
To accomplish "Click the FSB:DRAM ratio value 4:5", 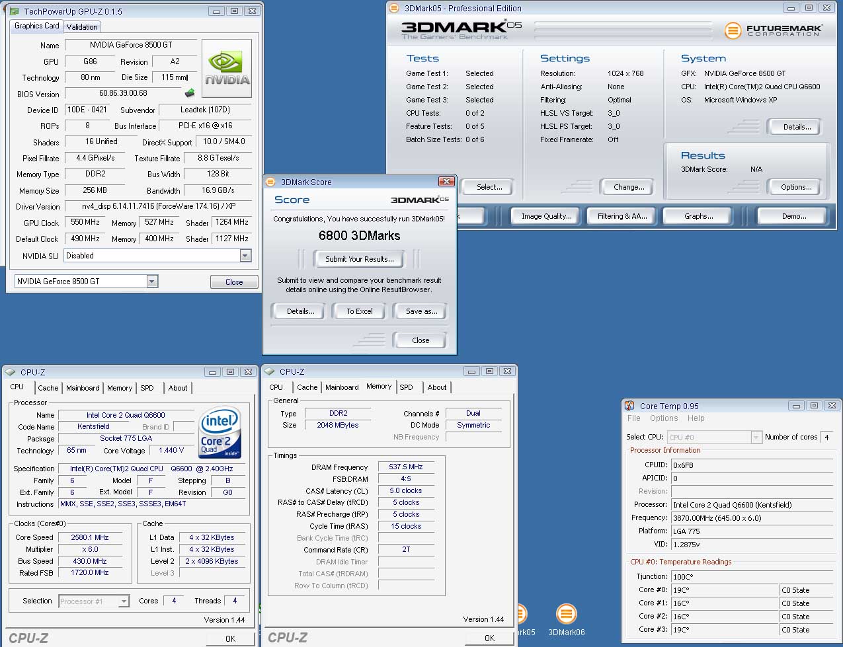I will tap(406, 478).
